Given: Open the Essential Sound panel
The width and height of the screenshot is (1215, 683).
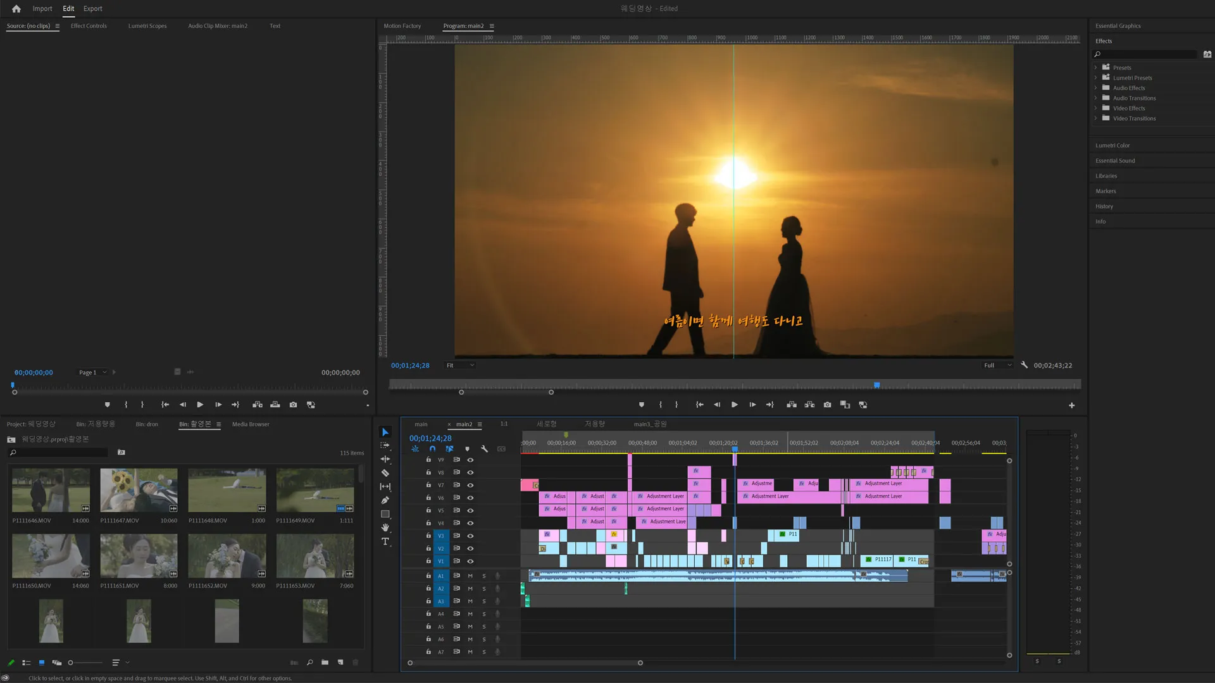Looking at the screenshot, I should (1115, 161).
